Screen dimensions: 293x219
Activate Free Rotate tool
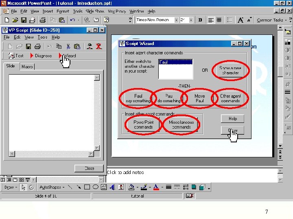(31, 187)
